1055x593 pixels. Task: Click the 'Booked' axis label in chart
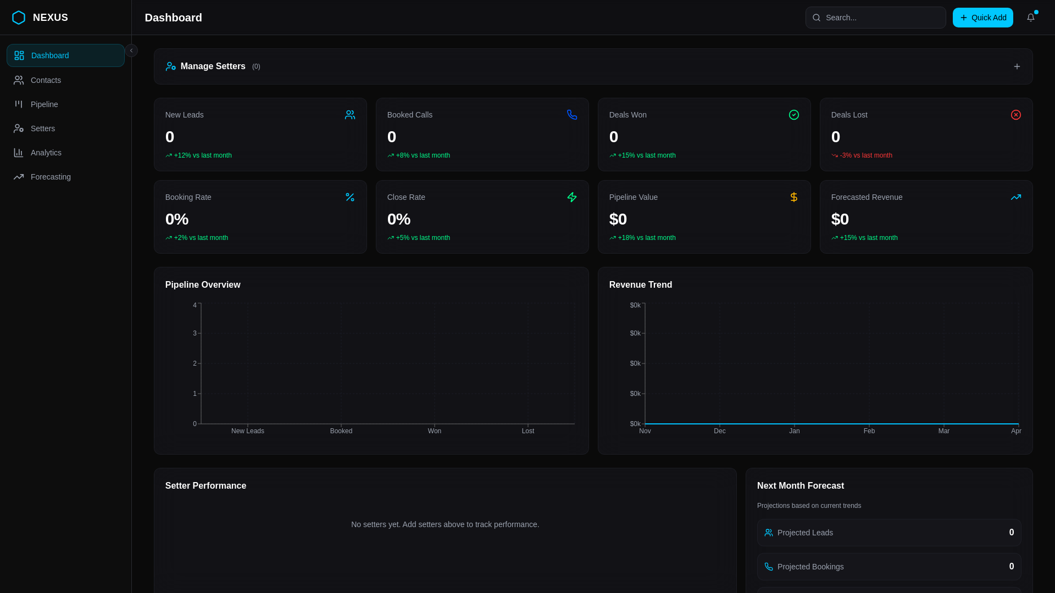tap(341, 431)
